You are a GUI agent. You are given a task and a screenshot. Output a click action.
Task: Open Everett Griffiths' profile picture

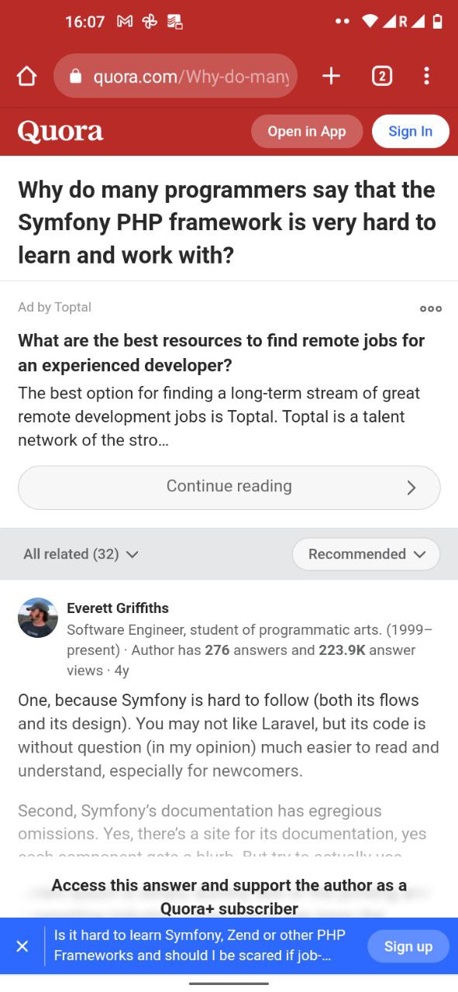tap(38, 618)
